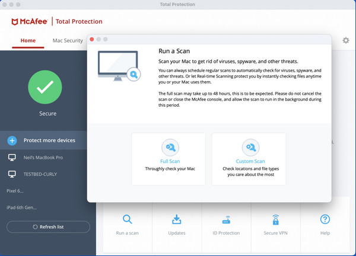Switch to the Home tab
This screenshot has width=356, height=256.
tap(28, 40)
